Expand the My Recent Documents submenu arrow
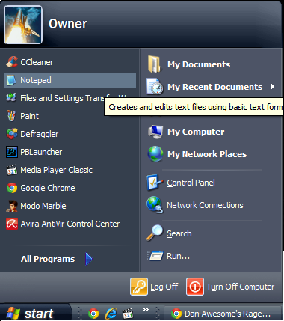The image size is (284, 321). tap(273, 87)
